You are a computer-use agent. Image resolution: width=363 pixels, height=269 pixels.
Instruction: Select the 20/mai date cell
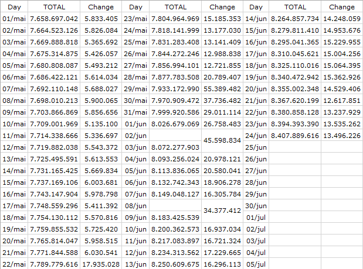[x=14, y=241]
